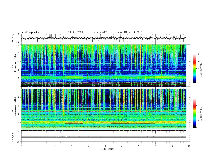
Task: Click the ch.3 flat voltage trace
Action: pos(104,137)
